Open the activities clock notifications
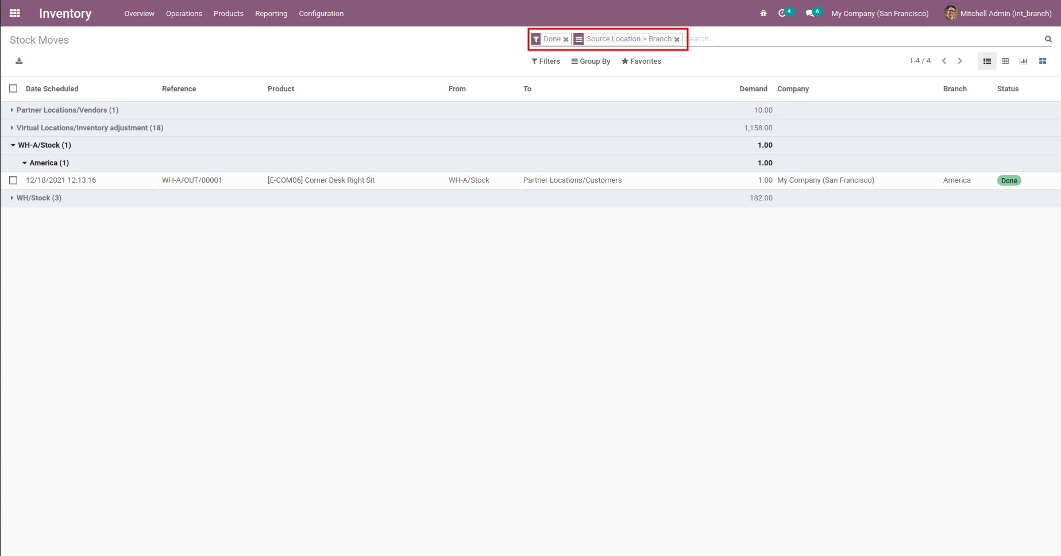Image resolution: width=1061 pixels, height=556 pixels. pyautogui.click(x=782, y=13)
